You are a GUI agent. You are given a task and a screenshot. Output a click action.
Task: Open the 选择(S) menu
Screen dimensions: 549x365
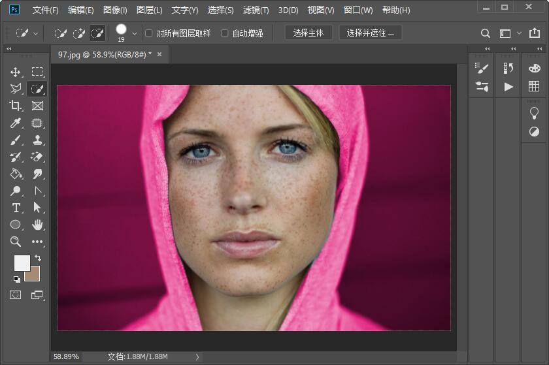click(221, 10)
